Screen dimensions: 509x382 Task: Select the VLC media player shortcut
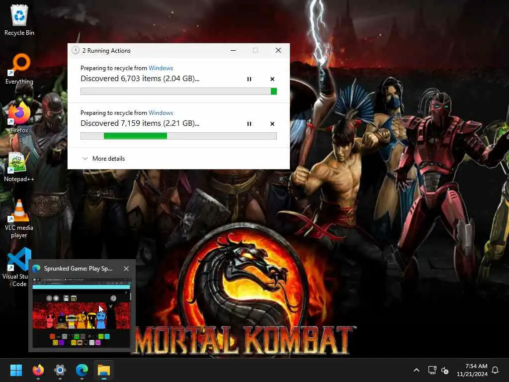click(x=19, y=219)
